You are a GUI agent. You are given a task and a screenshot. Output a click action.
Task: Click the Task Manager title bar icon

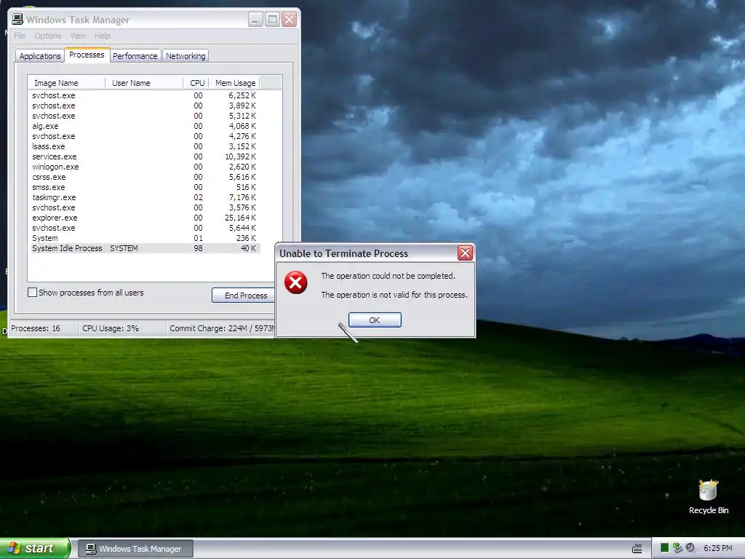click(17, 19)
